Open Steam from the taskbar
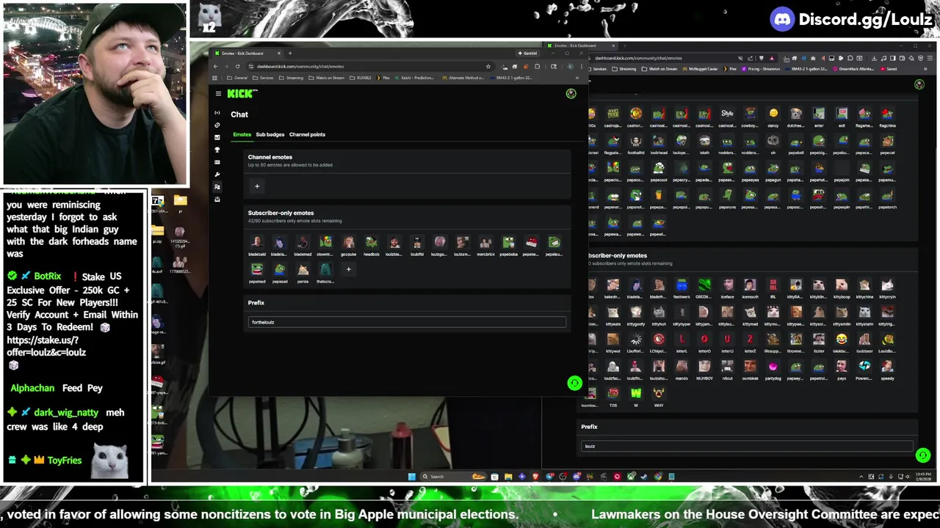Screen dimensions: 940x528 (x=644, y=477)
